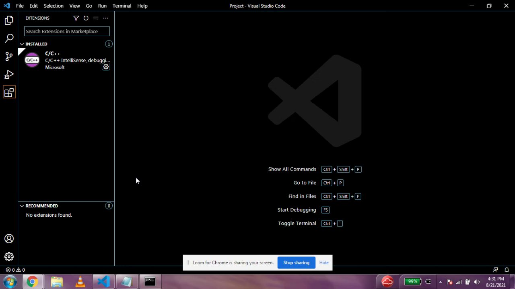The width and height of the screenshot is (515, 289).
Task: Click the battery 99% indicator
Action: [x=412, y=282]
